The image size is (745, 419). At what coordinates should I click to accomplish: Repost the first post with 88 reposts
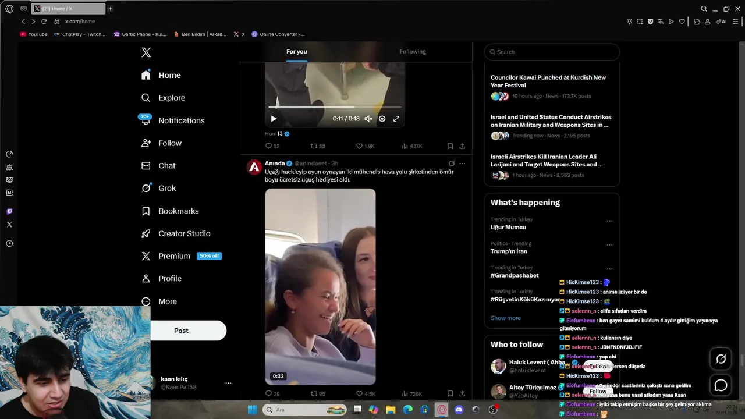click(318, 146)
